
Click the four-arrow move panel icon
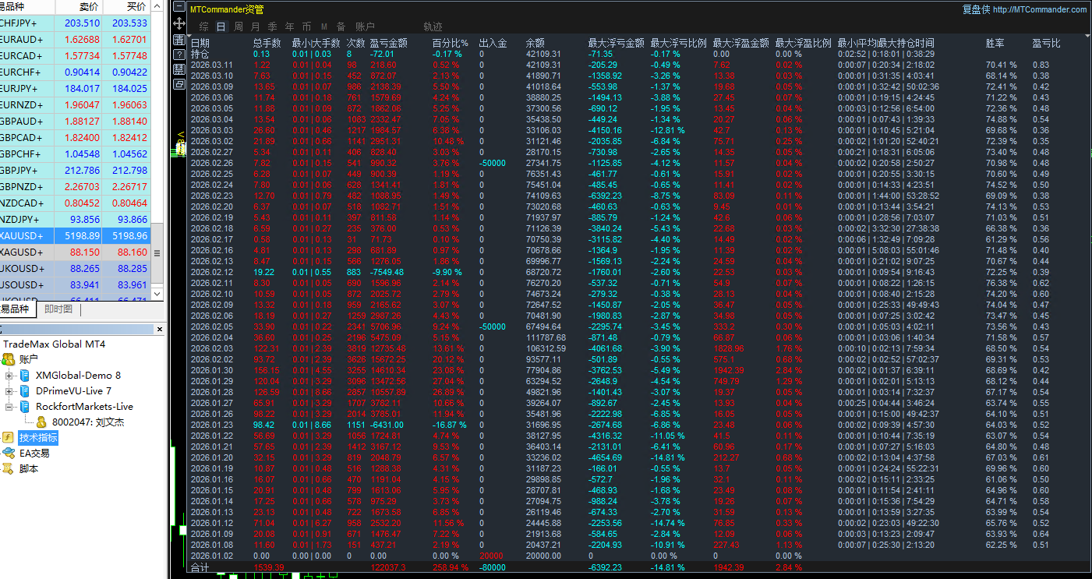click(179, 23)
